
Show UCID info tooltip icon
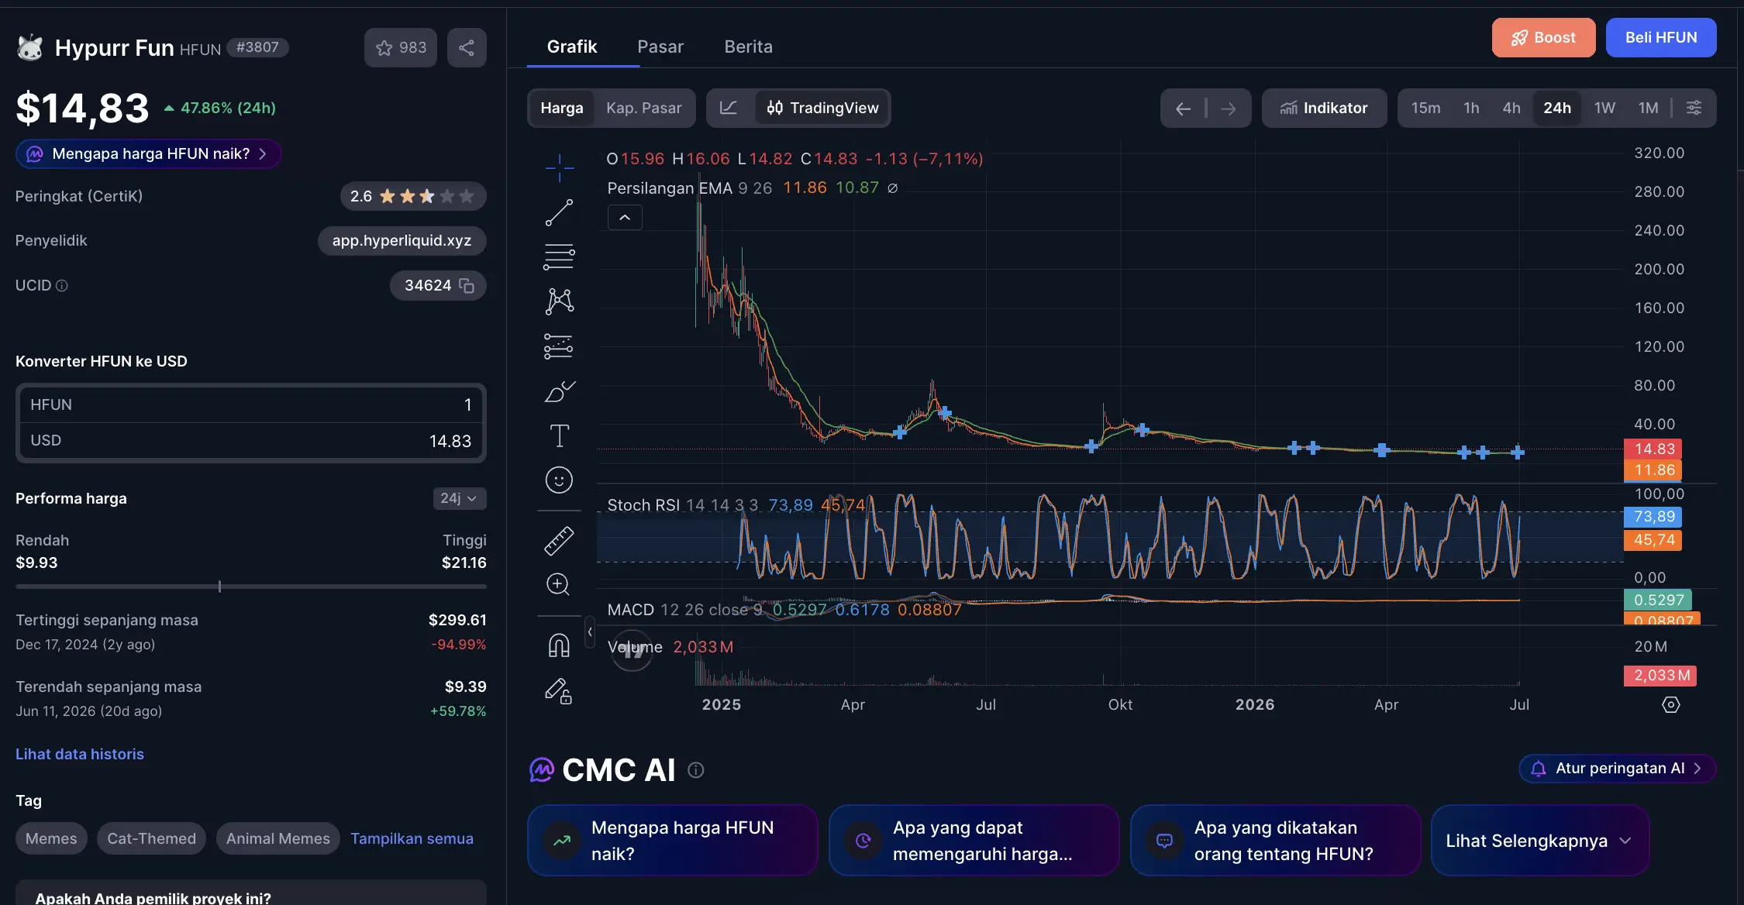pyautogui.click(x=62, y=286)
